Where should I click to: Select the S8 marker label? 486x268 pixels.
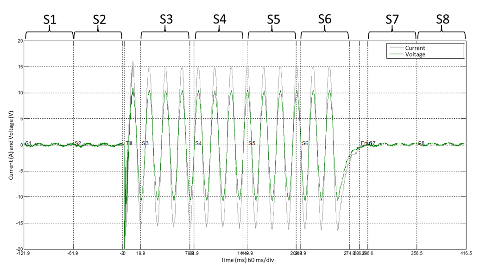[x=421, y=143]
